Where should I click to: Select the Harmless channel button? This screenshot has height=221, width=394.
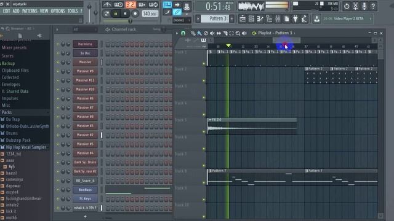pyautogui.click(x=85, y=44)
